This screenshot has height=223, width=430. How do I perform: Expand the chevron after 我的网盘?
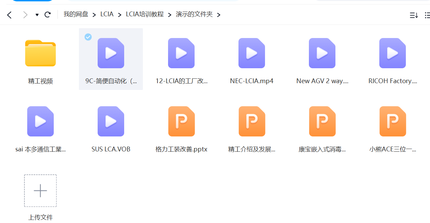94,15
